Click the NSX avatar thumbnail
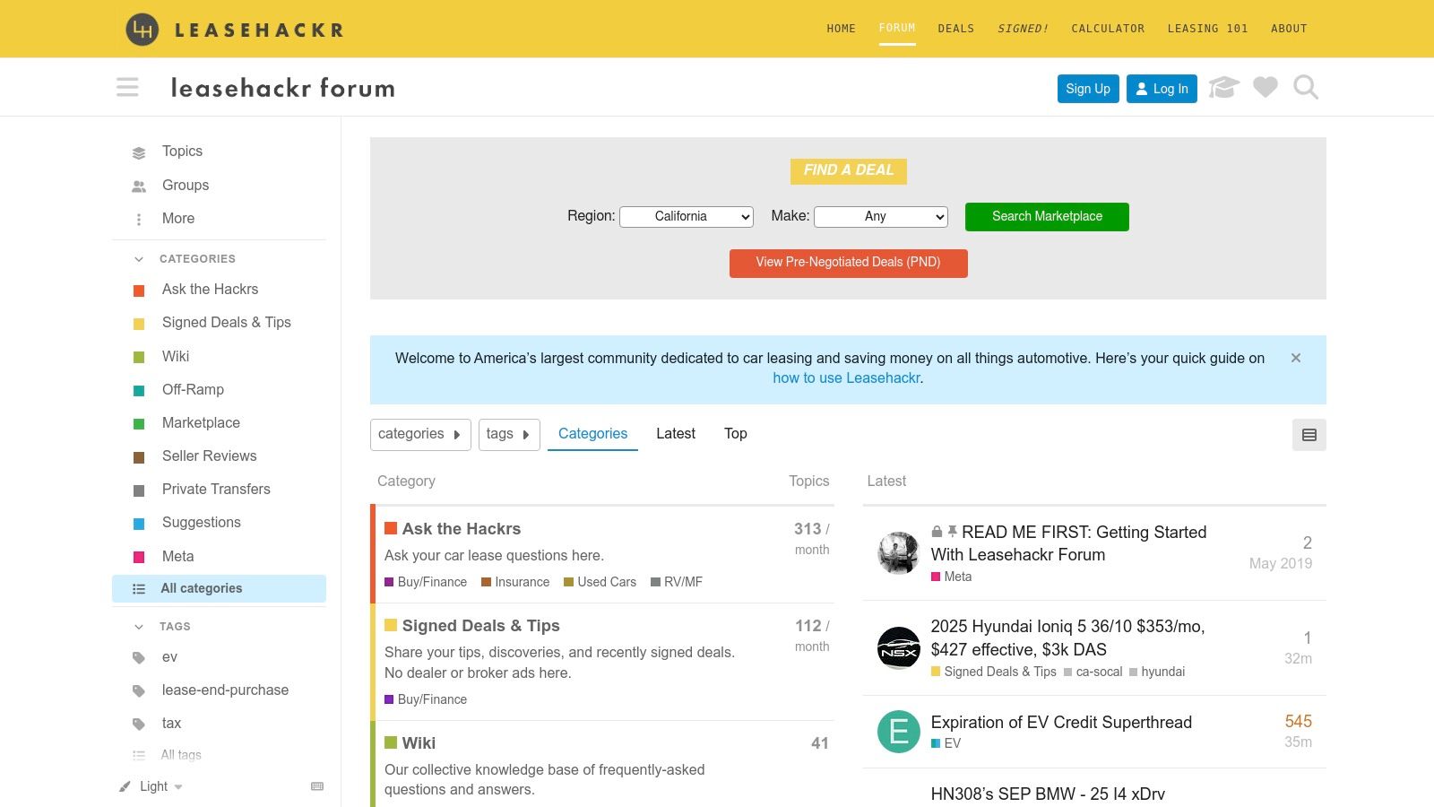Viewport: 1434px width, 807px height. click(x=898, y=648)
